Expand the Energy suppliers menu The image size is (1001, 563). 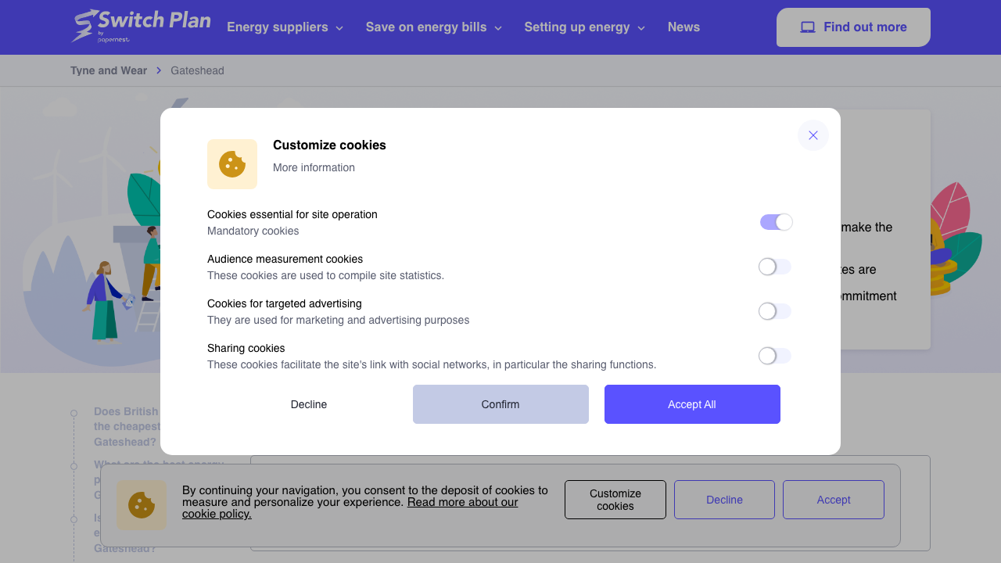pyautogui.click(x=284, y=27)
